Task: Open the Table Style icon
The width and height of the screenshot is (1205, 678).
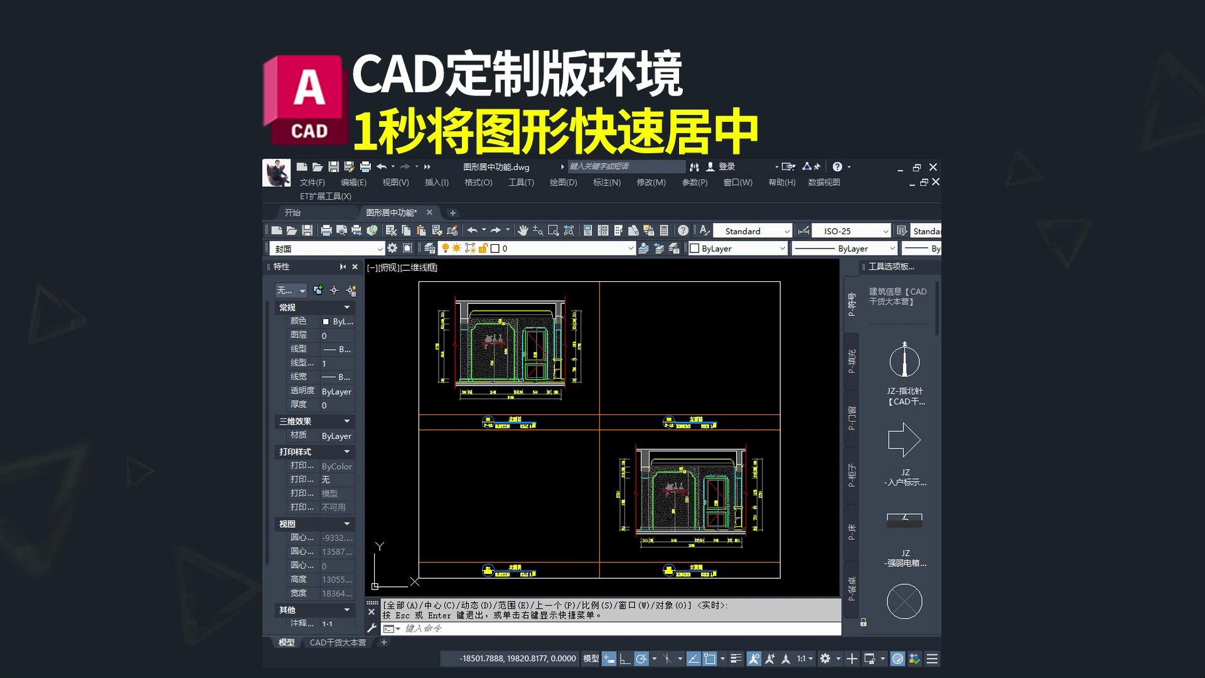Action: [901, 230]
